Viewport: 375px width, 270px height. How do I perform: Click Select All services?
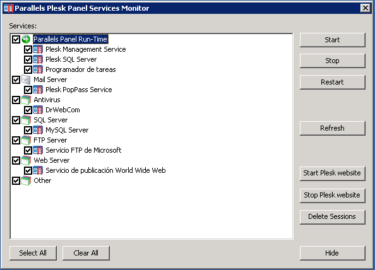[x=33, y=253]
